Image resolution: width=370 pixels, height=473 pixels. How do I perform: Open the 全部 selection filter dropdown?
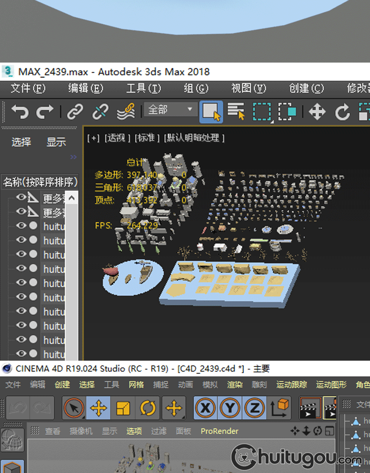[x=171, y=109]
